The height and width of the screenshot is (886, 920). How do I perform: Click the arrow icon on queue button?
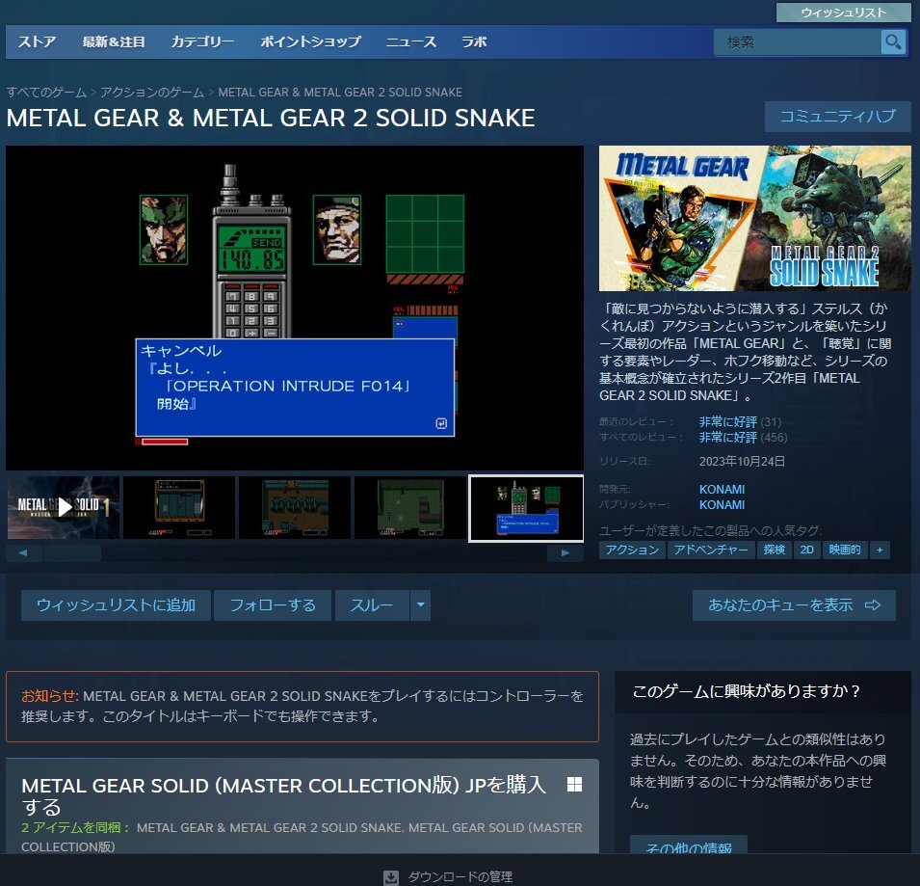(873, 604)
